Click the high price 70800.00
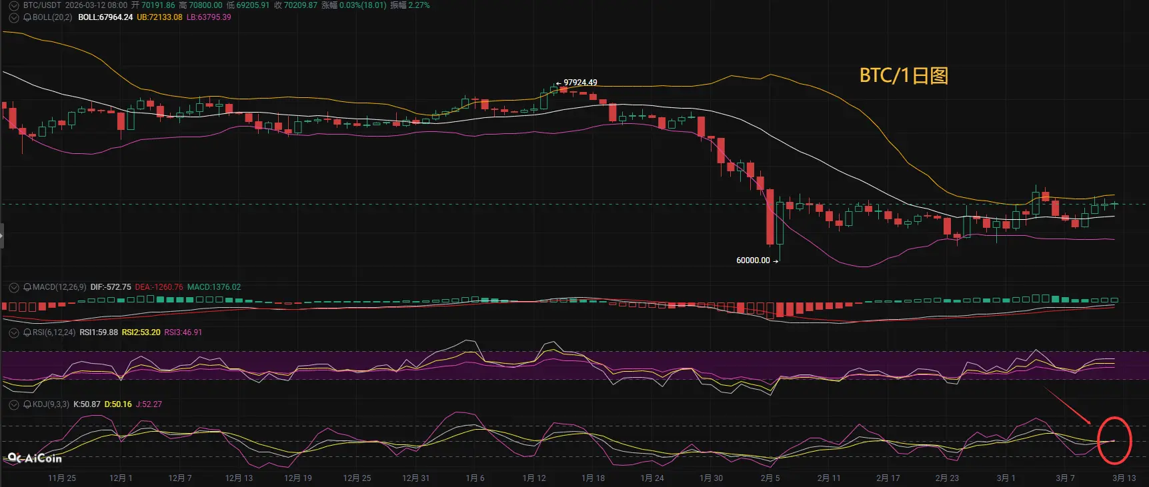The width and height of the screenshot is (1149, 487). [205, 5]
